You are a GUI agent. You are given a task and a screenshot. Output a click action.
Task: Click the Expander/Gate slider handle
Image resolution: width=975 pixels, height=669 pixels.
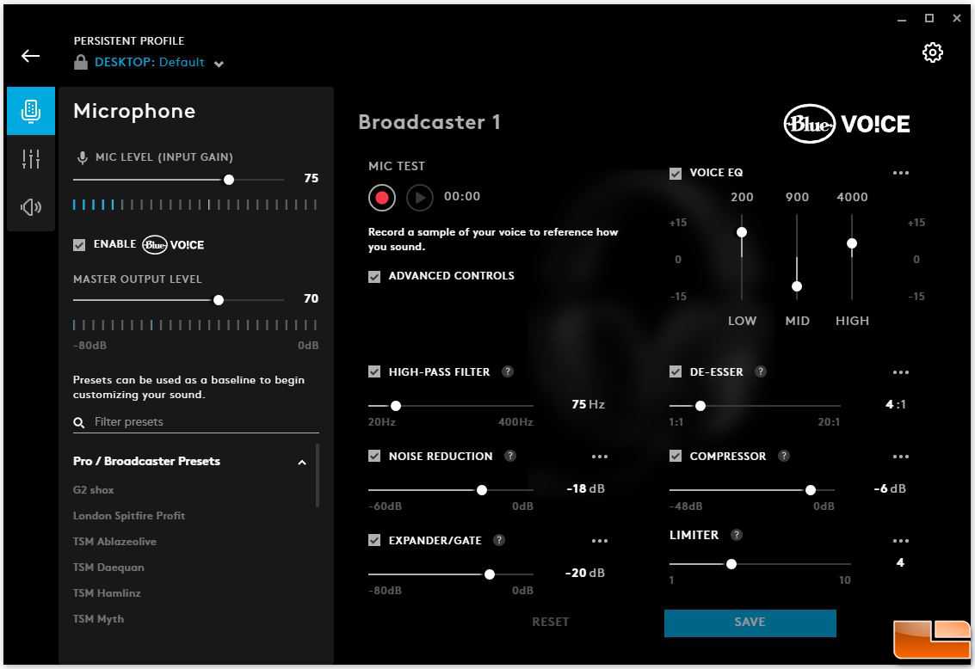pyautogui.click(x=490, y=574)
